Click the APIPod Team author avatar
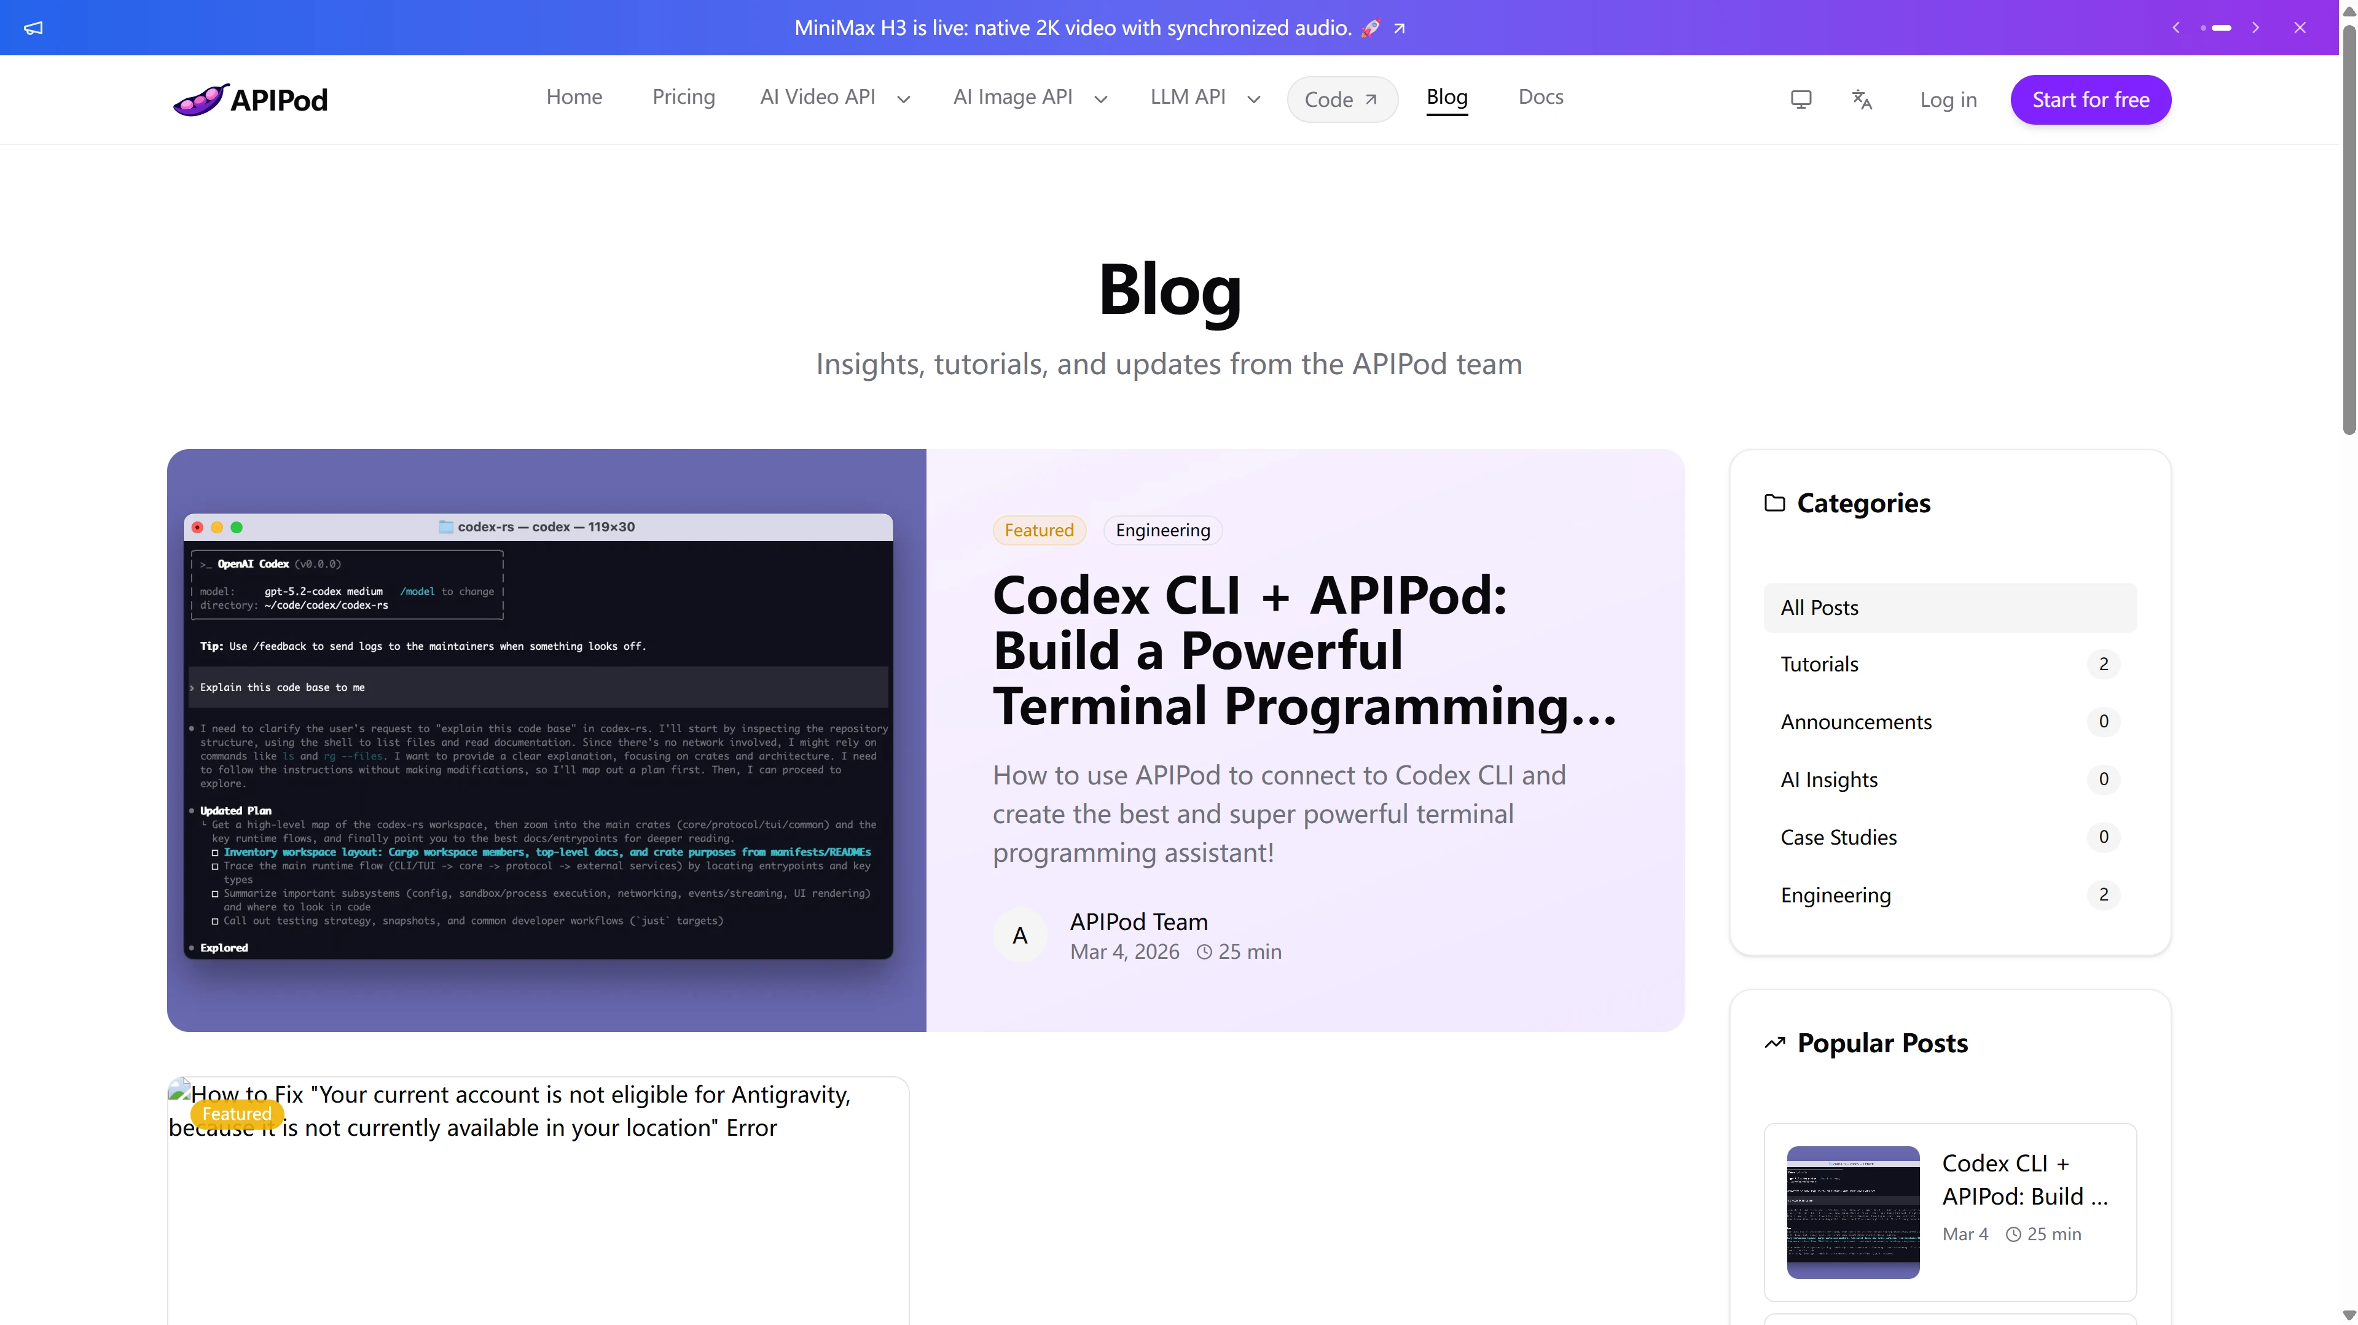 tap(1020, 935)
